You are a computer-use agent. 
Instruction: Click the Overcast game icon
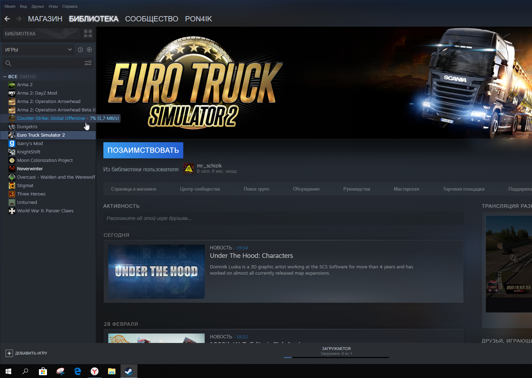(x=12, y=177)
